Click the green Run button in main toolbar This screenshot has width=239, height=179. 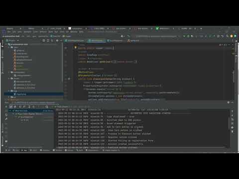[x=184, y=36]
